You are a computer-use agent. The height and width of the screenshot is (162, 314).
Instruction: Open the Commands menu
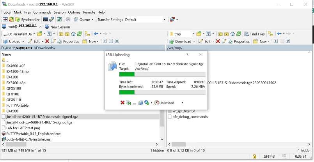[x=42, y=12]
